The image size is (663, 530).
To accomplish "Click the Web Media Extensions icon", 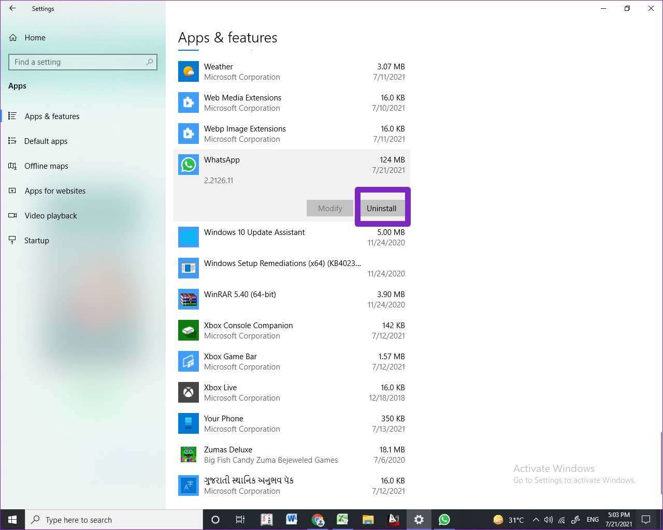I will tap(189, 102).
